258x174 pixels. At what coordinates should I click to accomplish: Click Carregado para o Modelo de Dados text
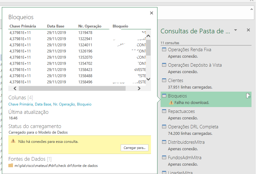point(38,132)
